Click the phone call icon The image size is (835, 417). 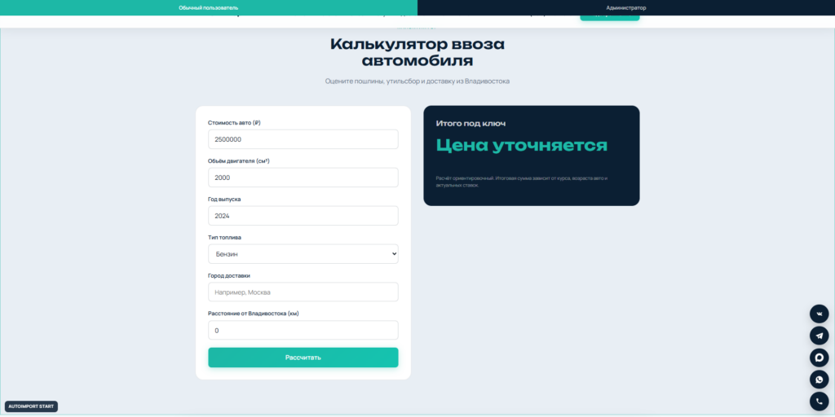pyautogui.click(x=819, y=401)
